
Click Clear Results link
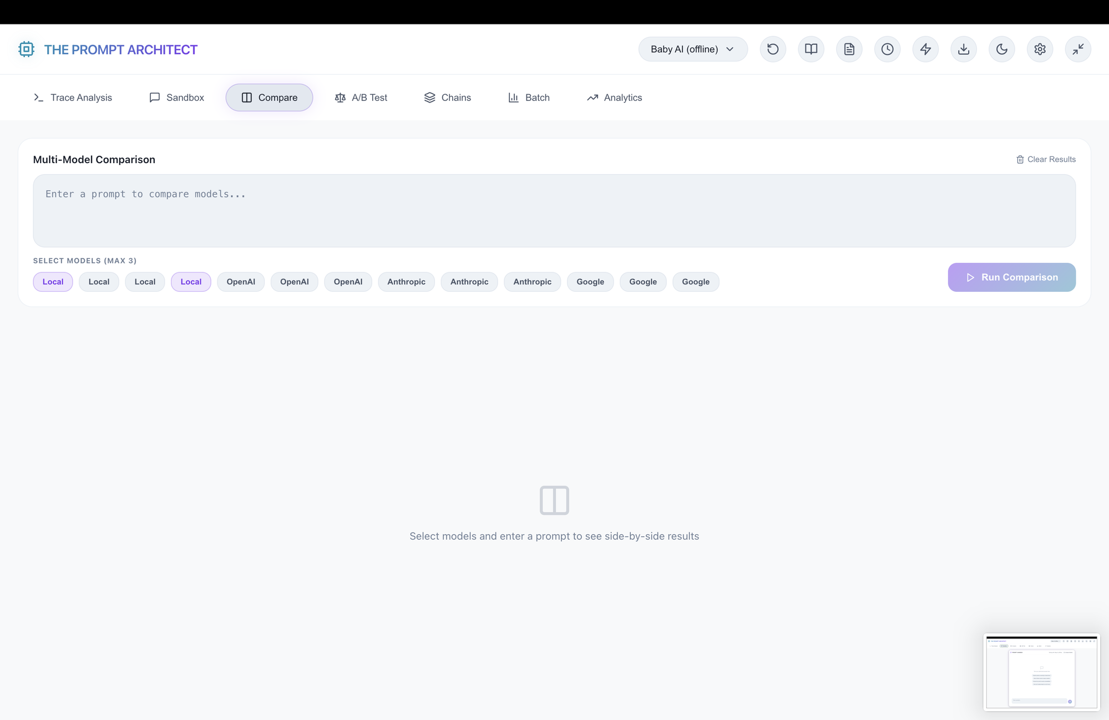pyautogui.click(x=1046, y=160)
